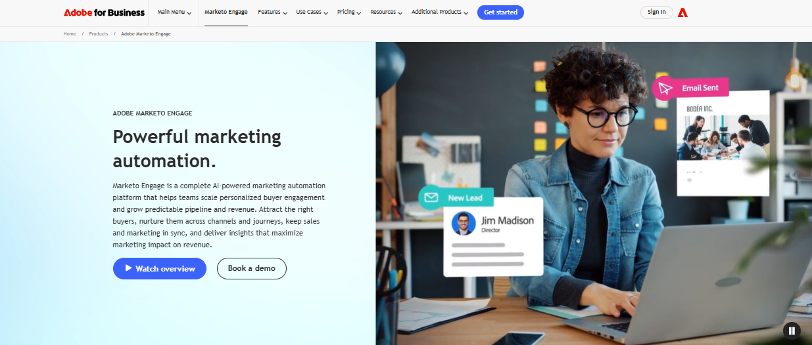Click the Email Sent label
This screenshot has height=345, width=812.
(700, 88)
